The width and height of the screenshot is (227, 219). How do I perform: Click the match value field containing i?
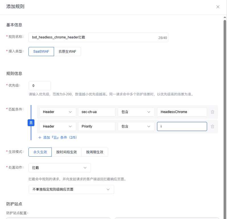(x=182, y=126)
